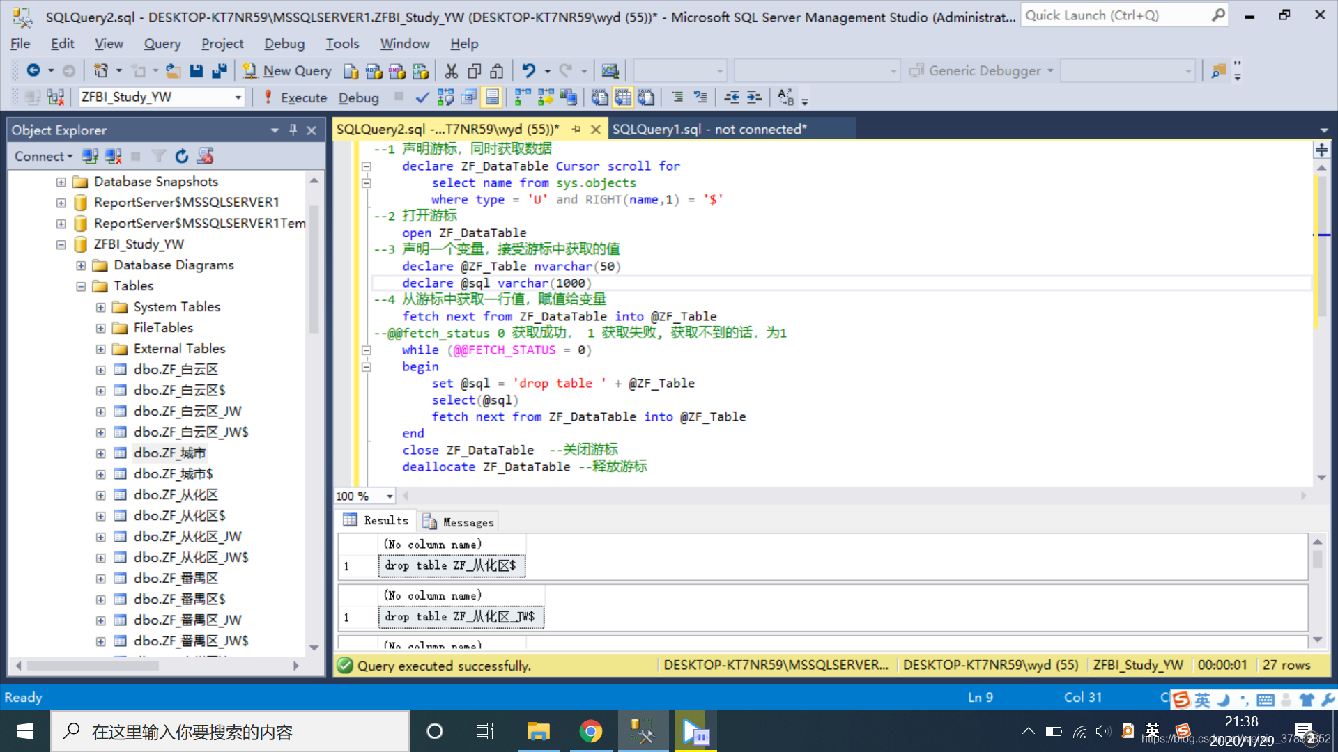1338x752 pixels.
Task: Open Chrome from the taskbar
Action: 590,731
